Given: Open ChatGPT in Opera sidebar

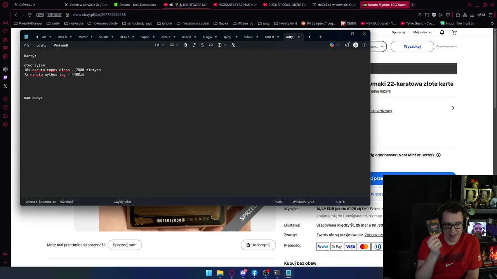Looking at the screenshot, I should pos(5,69).
